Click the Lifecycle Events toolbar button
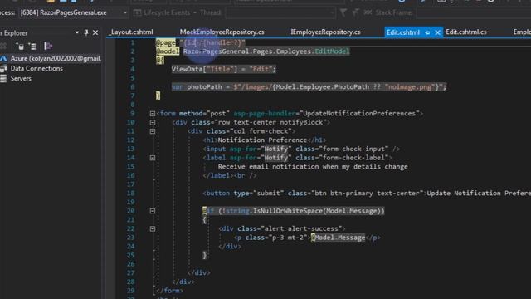531x299 pixels. (162, 13)
